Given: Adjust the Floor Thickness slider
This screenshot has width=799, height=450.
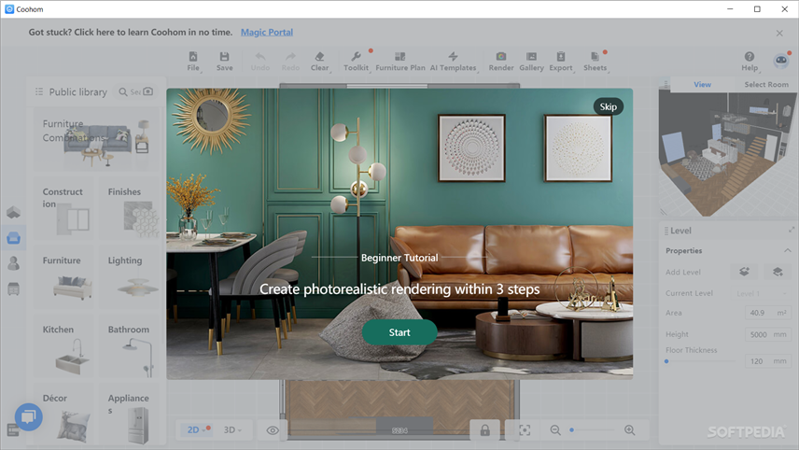Looking at the screenshot, I should (x=700, y=361).
